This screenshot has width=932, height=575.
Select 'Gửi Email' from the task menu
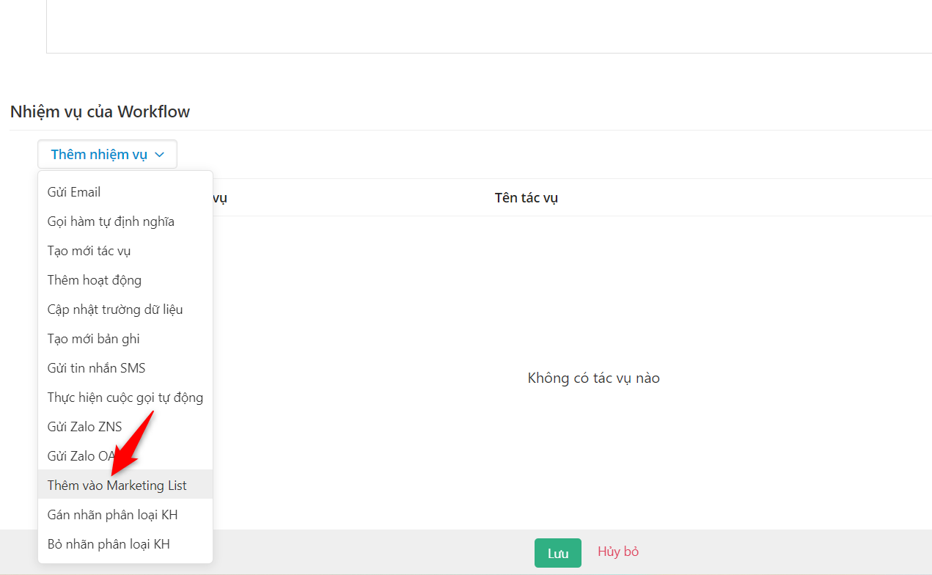(73, 191)
